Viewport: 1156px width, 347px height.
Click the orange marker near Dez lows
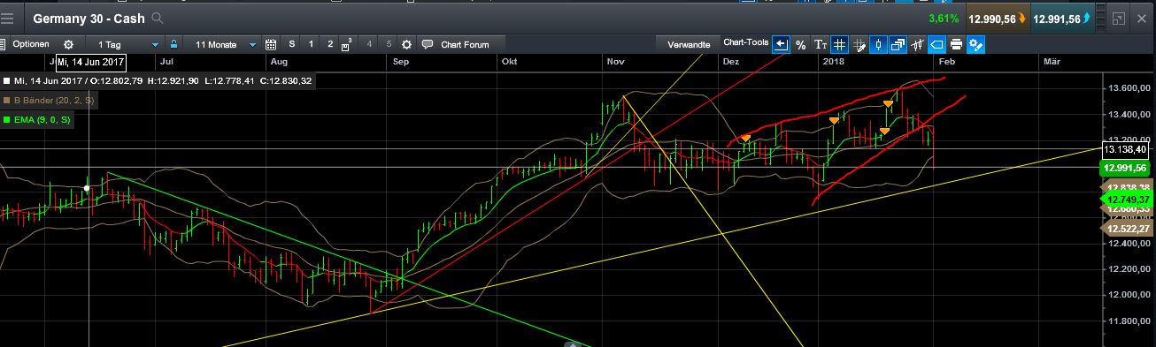click(x=746, y=138)
